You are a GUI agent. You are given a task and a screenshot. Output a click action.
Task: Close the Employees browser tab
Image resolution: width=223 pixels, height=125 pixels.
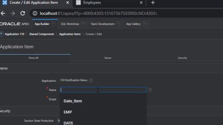click(141, 2)
